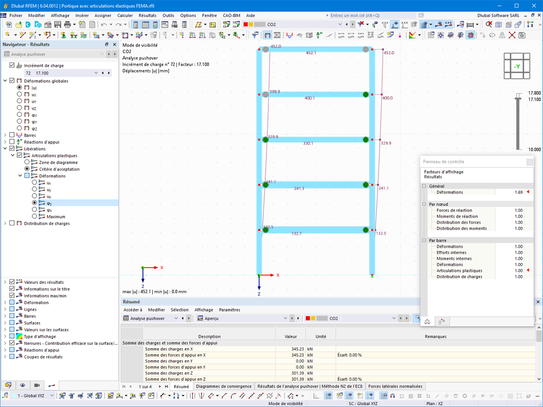Click the table view toggle icon
This screenshot has height=407, width=543.
(x=146, y=25)
